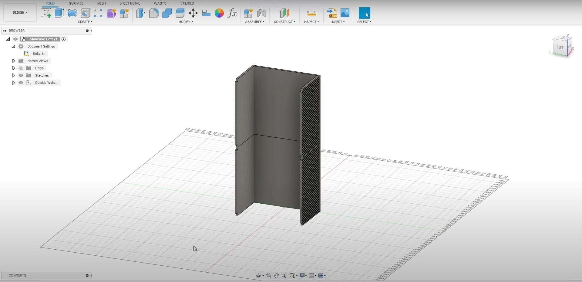Viewport: 582px width, 282px height.
Task: Activate the Combine tool
Action: (x=167, y=13)
